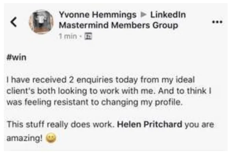Click the word amazing! in the post
This screenshot has width=234, height=155.
pos(25,138)
